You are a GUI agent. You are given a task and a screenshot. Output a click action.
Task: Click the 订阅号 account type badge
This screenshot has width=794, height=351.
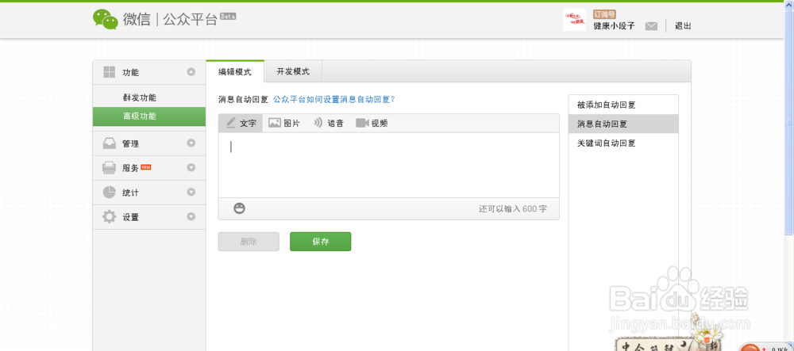click(x=604, y=14)
